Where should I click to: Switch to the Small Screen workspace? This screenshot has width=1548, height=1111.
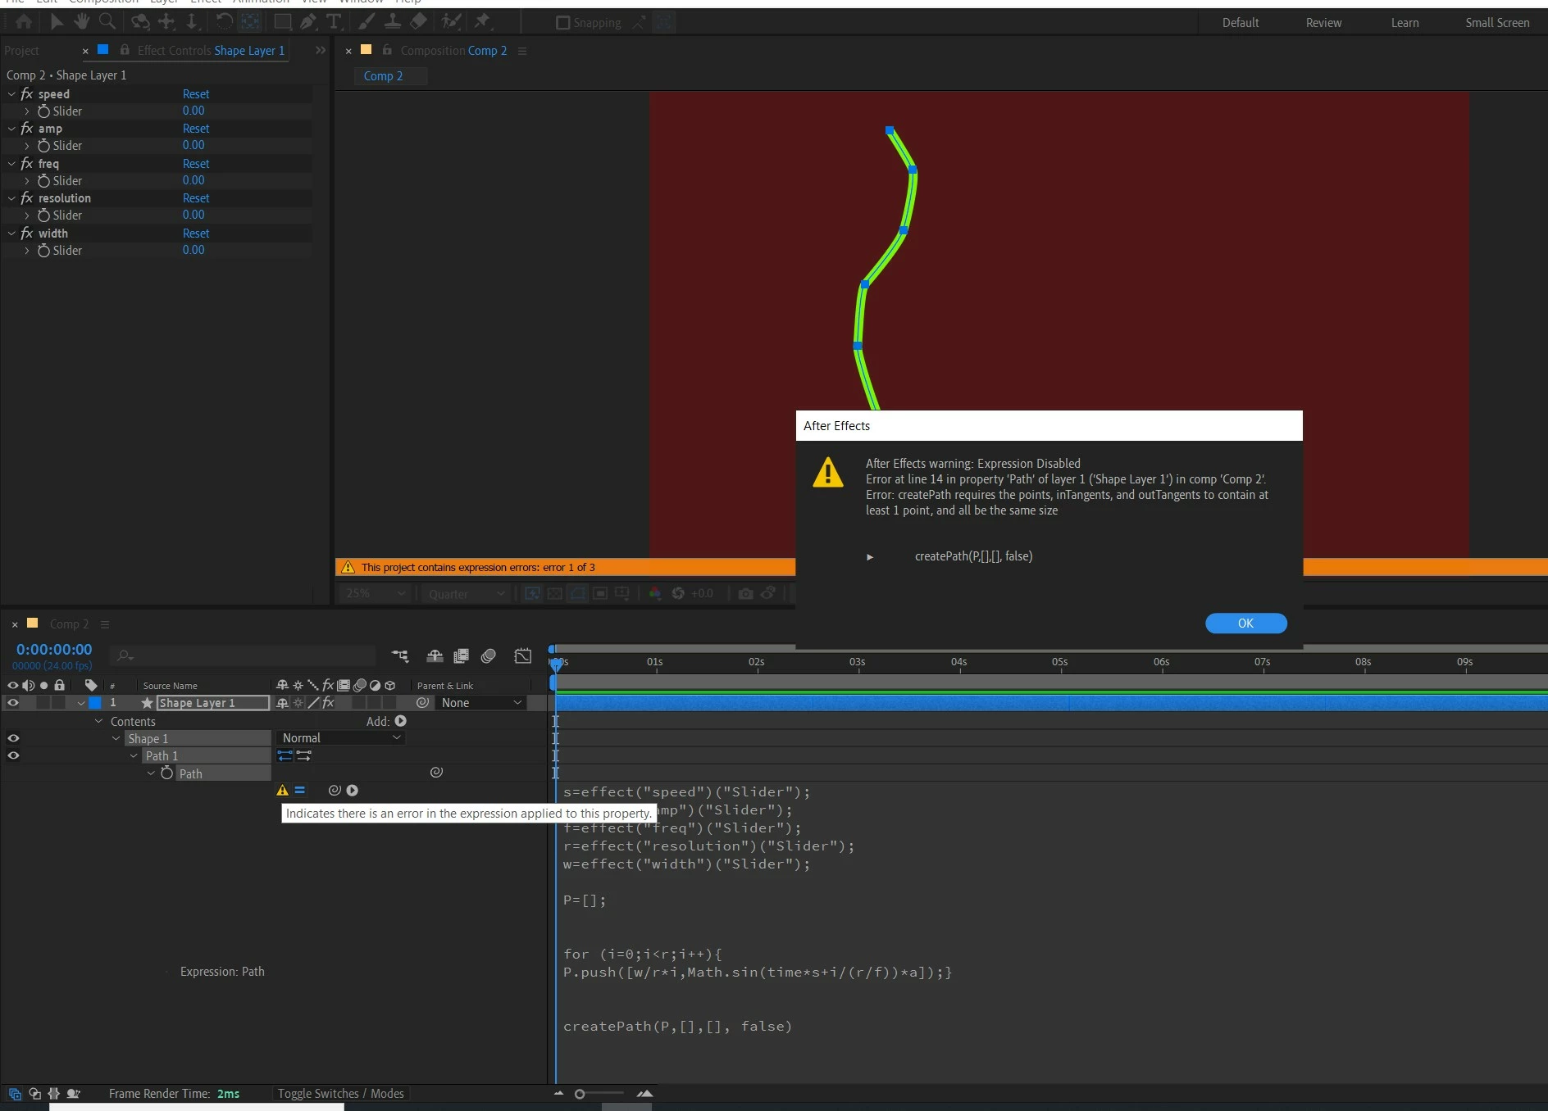[1497, 23]
